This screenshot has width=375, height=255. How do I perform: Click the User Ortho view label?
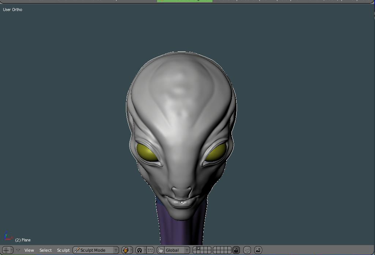point(12,10)
